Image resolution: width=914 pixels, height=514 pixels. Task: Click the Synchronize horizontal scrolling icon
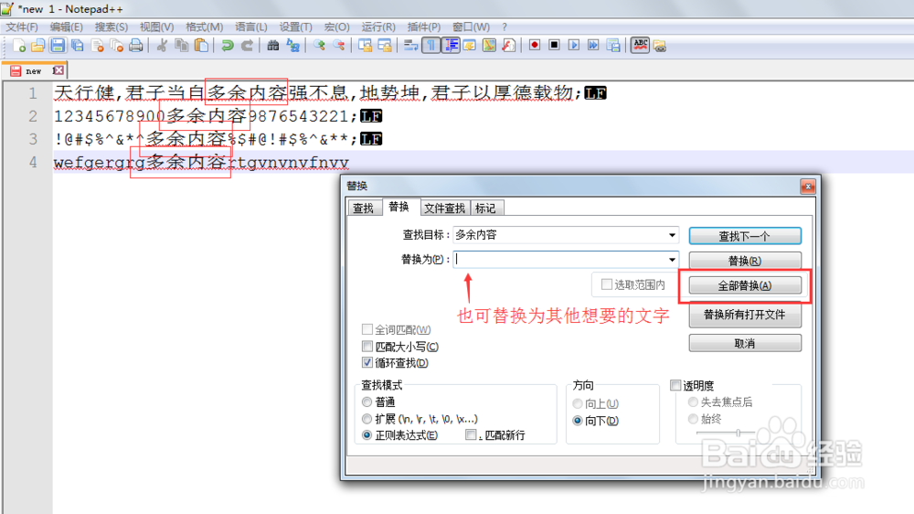pos(385,46)
